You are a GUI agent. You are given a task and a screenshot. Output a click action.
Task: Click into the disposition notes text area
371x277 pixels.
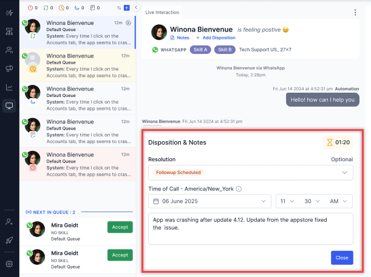click(250, 230)
